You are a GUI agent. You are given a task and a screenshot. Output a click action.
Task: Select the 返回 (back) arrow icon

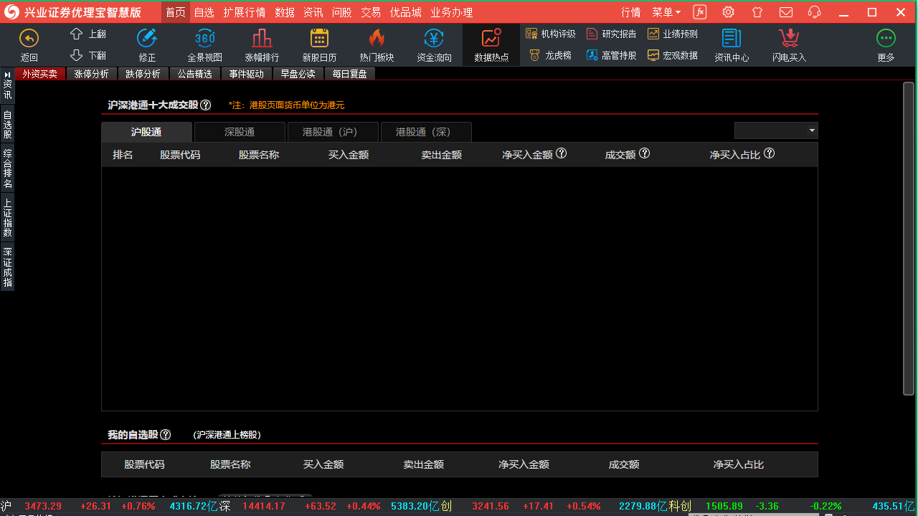(x=28, y=37)
